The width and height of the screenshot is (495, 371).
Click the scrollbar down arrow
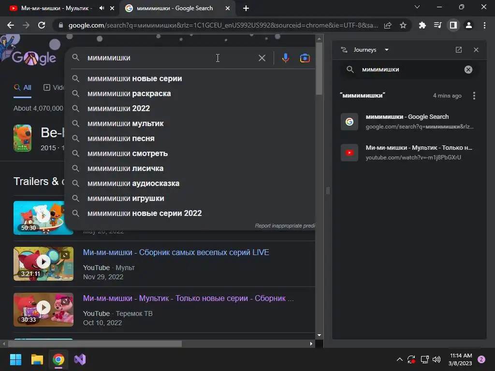pos(319,335)
